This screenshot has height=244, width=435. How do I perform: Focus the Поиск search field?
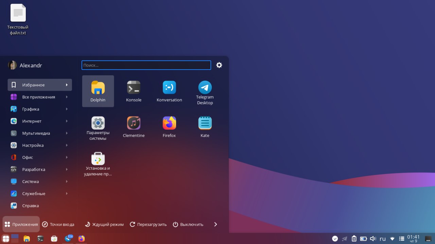[x=146, y=65]
